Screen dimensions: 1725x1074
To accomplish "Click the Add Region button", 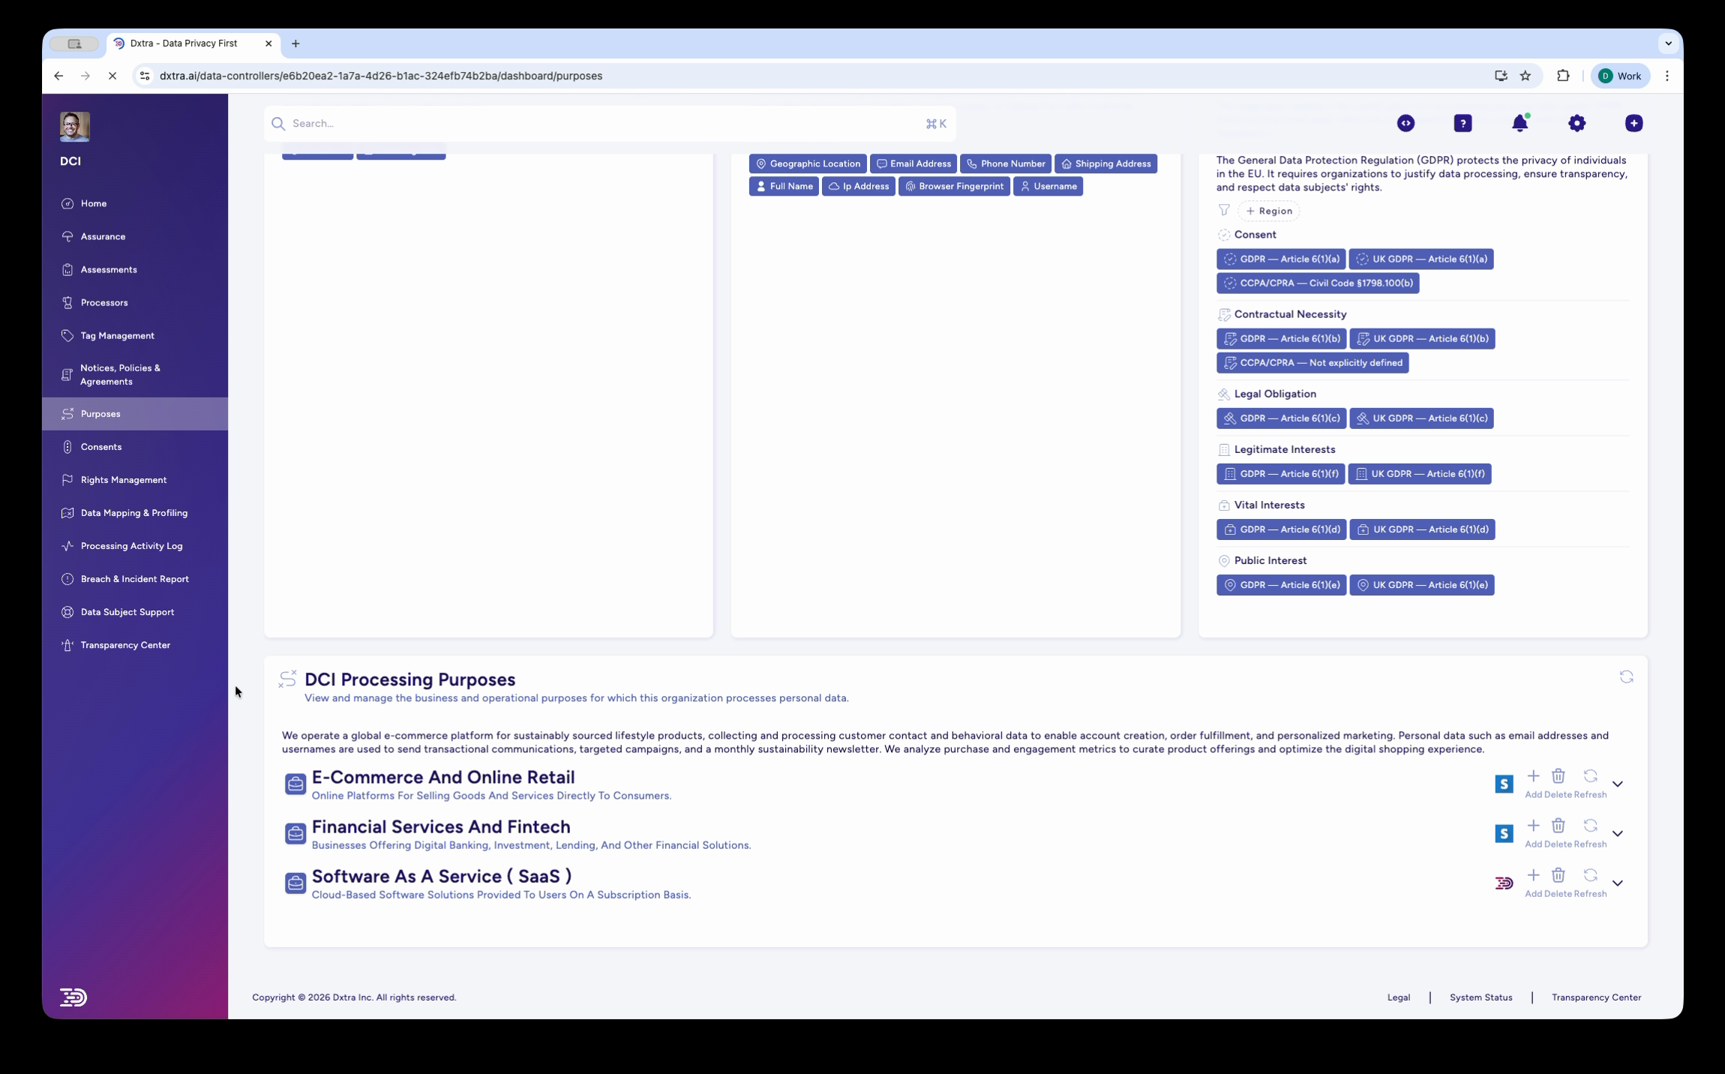I will point(1270,211).
